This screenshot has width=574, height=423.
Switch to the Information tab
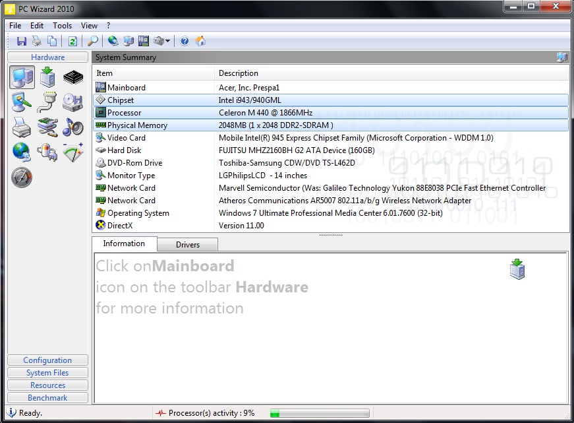tap(124, 244)
